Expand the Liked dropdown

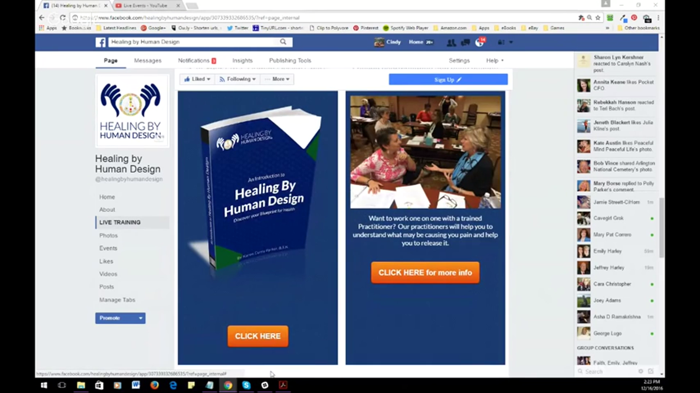[x=197, y=79]
